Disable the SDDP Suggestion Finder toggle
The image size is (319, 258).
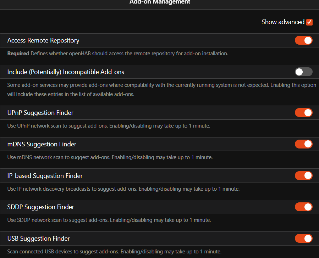pos(303,207)
